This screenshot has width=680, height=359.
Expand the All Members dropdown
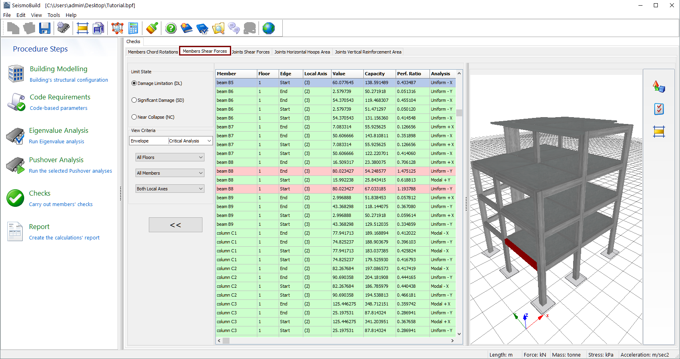(170, 173)
